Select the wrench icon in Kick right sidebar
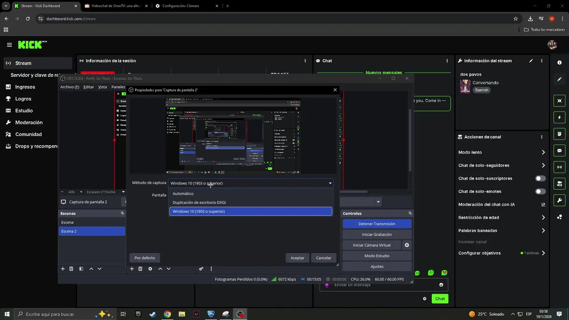Viewport: 569px width, 320px height. 559,200
